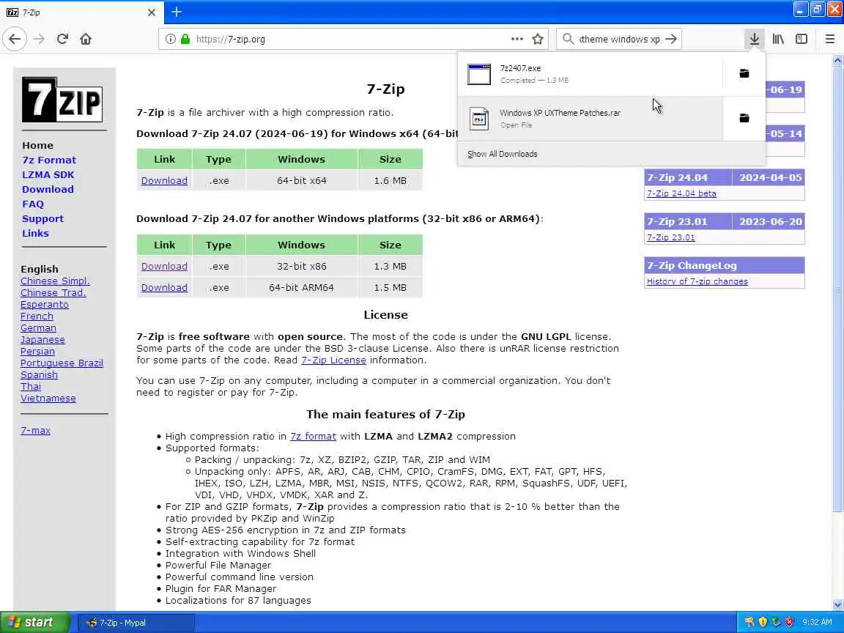
Task: Open new tab with plus button
Action: (x=177, y=12)
